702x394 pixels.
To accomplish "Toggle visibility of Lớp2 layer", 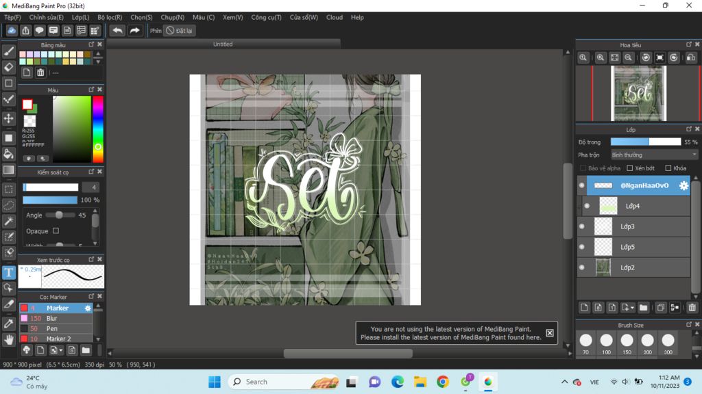I will pyautogui.click(x=581, y=267).
